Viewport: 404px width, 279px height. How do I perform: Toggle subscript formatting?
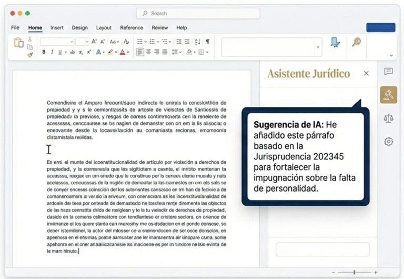click(81, 52)
